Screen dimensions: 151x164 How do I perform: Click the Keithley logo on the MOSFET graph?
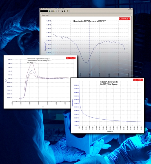[125, 19]
